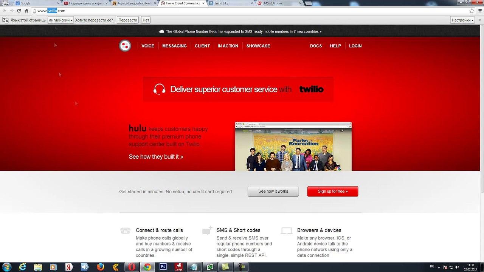Open the translate settings dropdown

[462, 20]
